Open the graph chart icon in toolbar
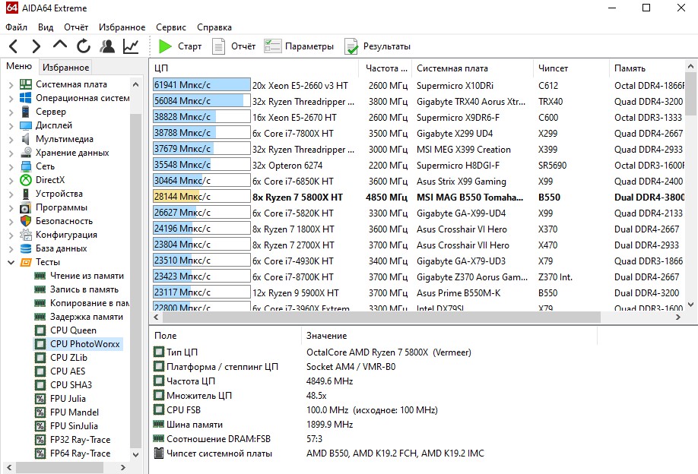This screenshot has width=698, height=474. 131,46
